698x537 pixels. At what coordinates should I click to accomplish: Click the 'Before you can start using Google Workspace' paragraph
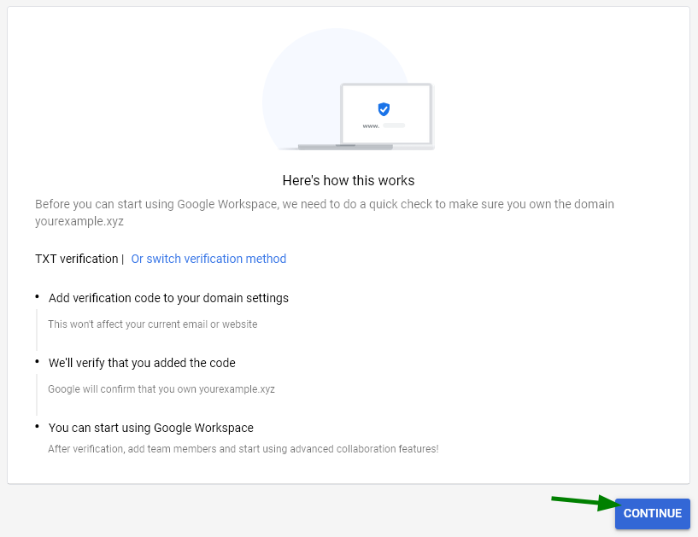pos(325,213)
